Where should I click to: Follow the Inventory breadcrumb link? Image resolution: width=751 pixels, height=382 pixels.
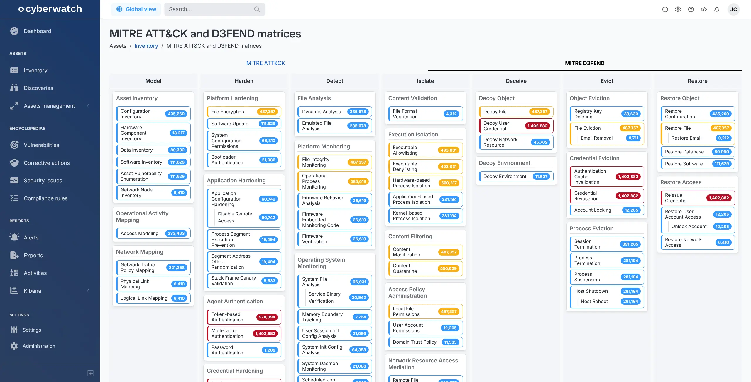pyautogui.click(x=146, y=46)
